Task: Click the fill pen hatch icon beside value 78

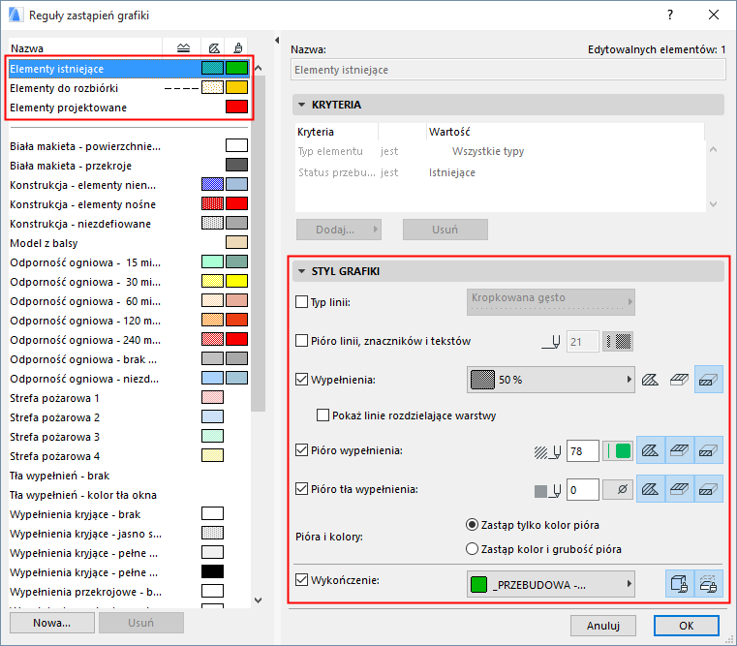Action: (x=547, y=452)
